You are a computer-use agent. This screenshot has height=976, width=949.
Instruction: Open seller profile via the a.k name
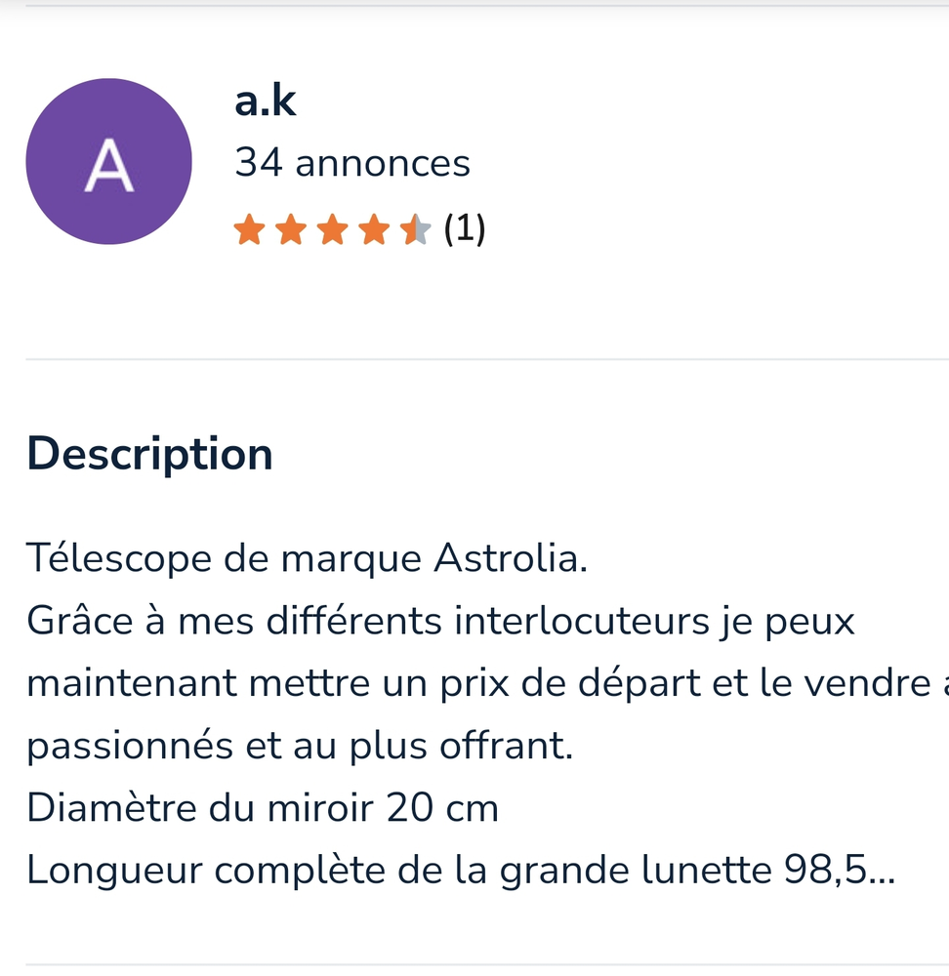point(265,101)
